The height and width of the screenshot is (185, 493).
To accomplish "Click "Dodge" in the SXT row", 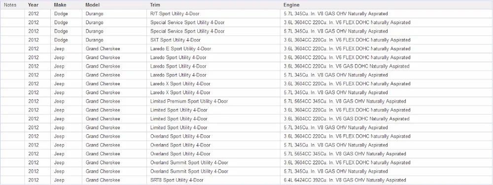I will pos(61,40).
